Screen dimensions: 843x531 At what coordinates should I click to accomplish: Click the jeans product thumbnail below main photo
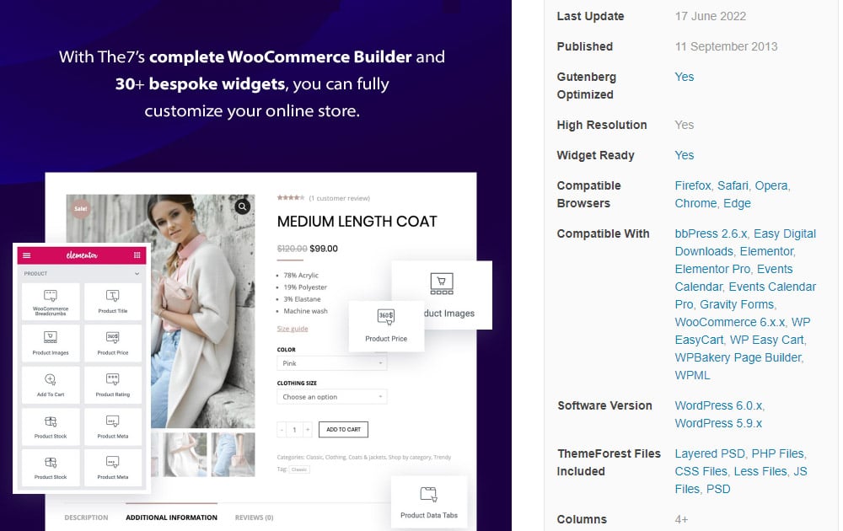pyautogui.click(x=233, y=454)
